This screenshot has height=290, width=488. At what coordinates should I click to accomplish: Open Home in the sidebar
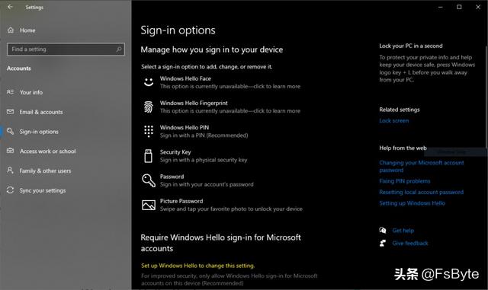(27, 30)
